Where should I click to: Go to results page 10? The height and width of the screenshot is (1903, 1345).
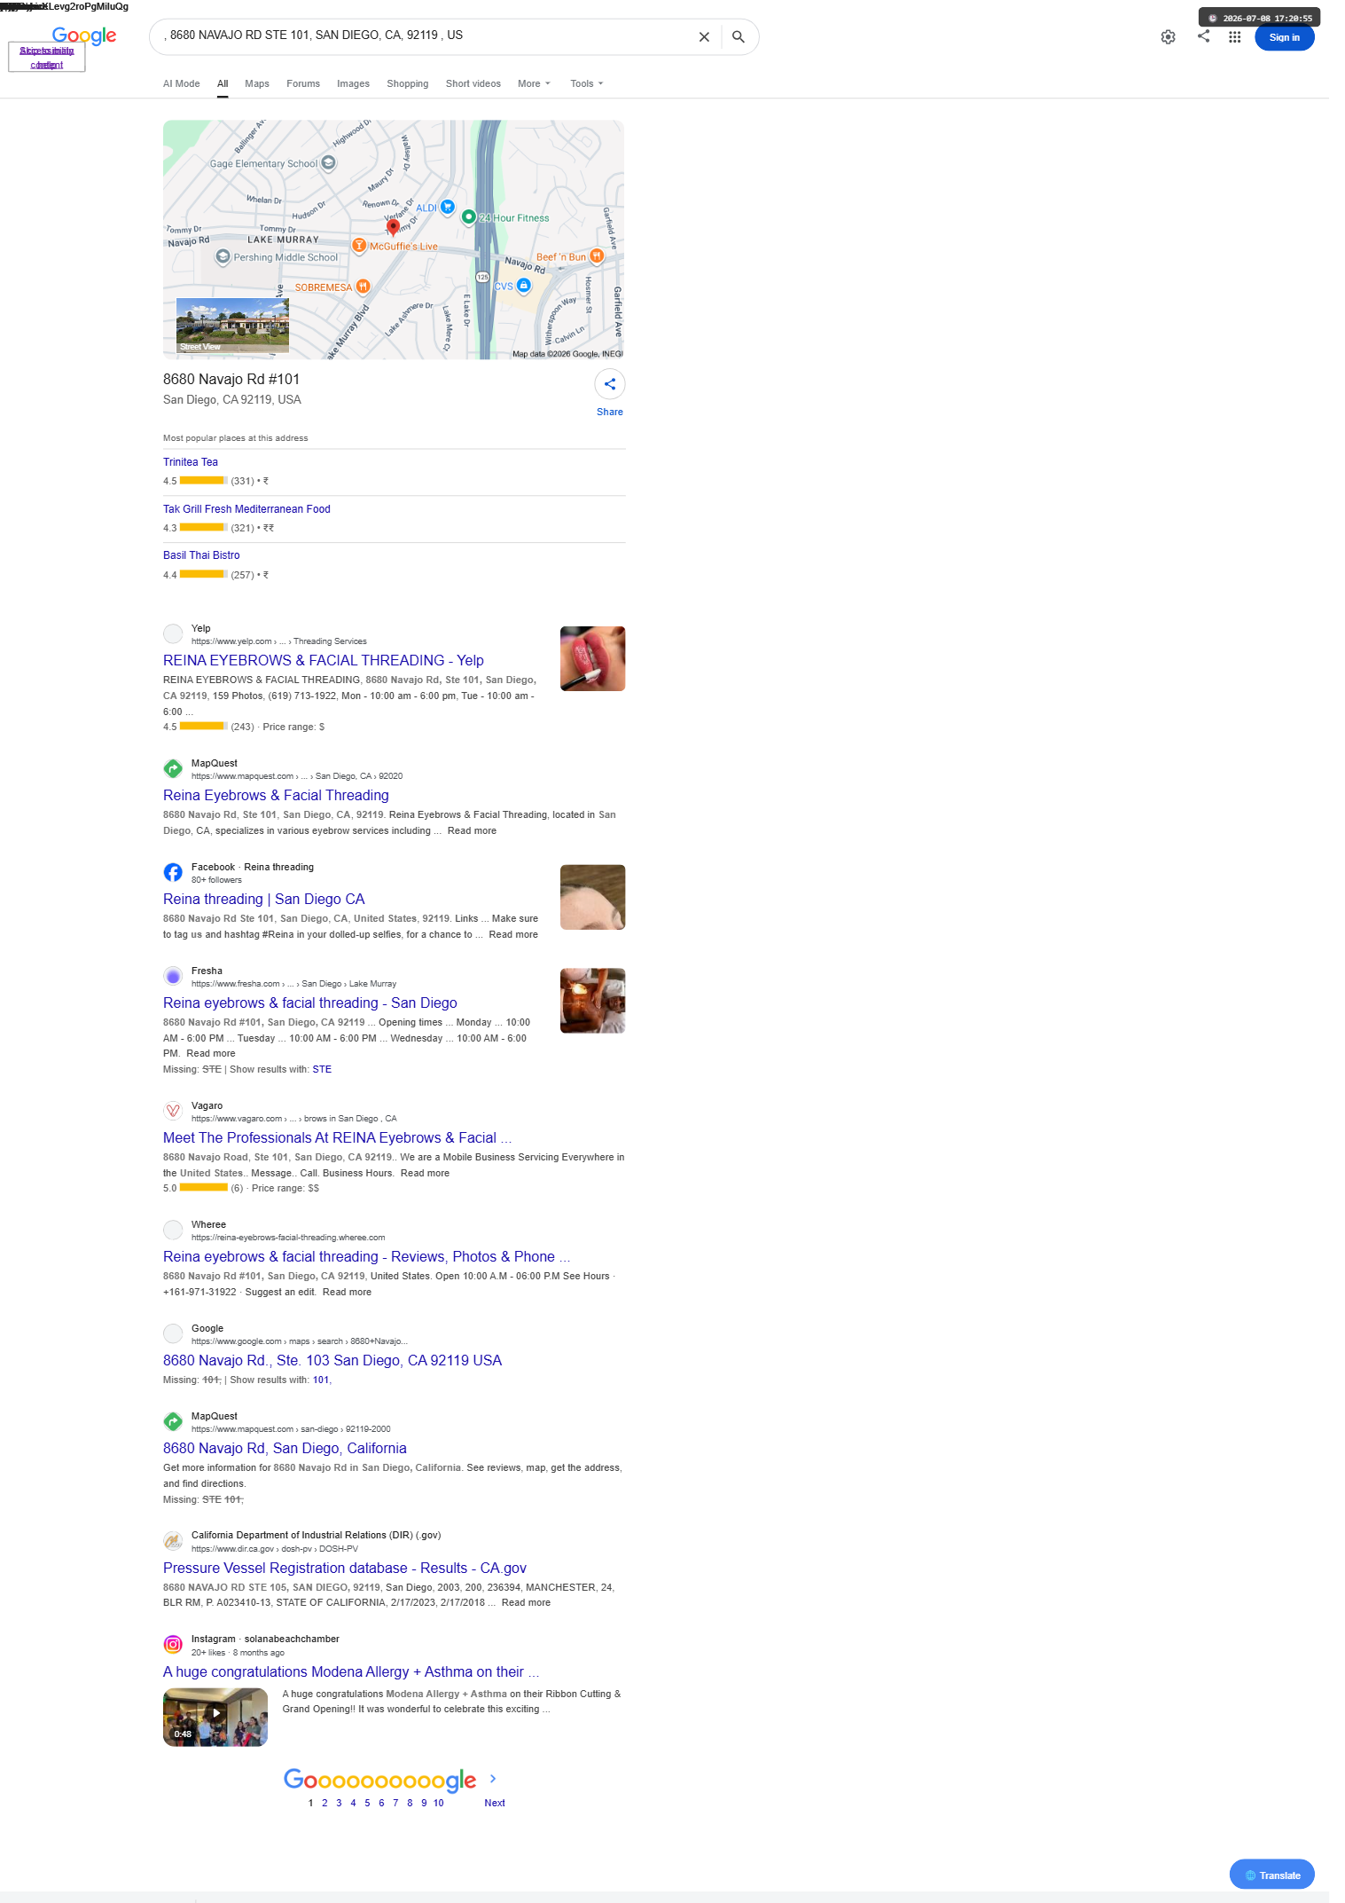click(x=439, y=1803)
